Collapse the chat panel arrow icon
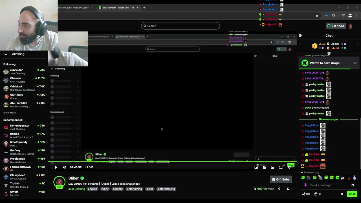 pyautogui.click(x=301, y=36)
